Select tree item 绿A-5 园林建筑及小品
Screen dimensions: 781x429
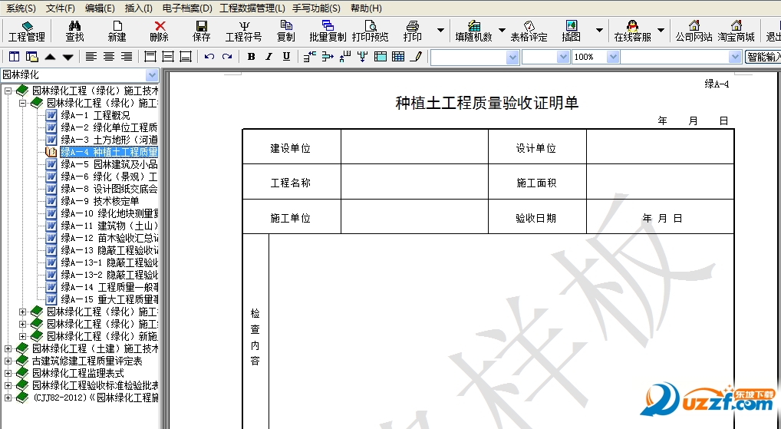[x=110, y=164]
